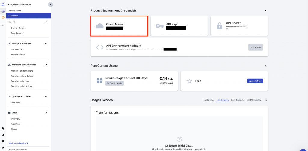Collapse the Manage and Analyze section
Viewport: 308px width, 151px height.
(46, 43)
